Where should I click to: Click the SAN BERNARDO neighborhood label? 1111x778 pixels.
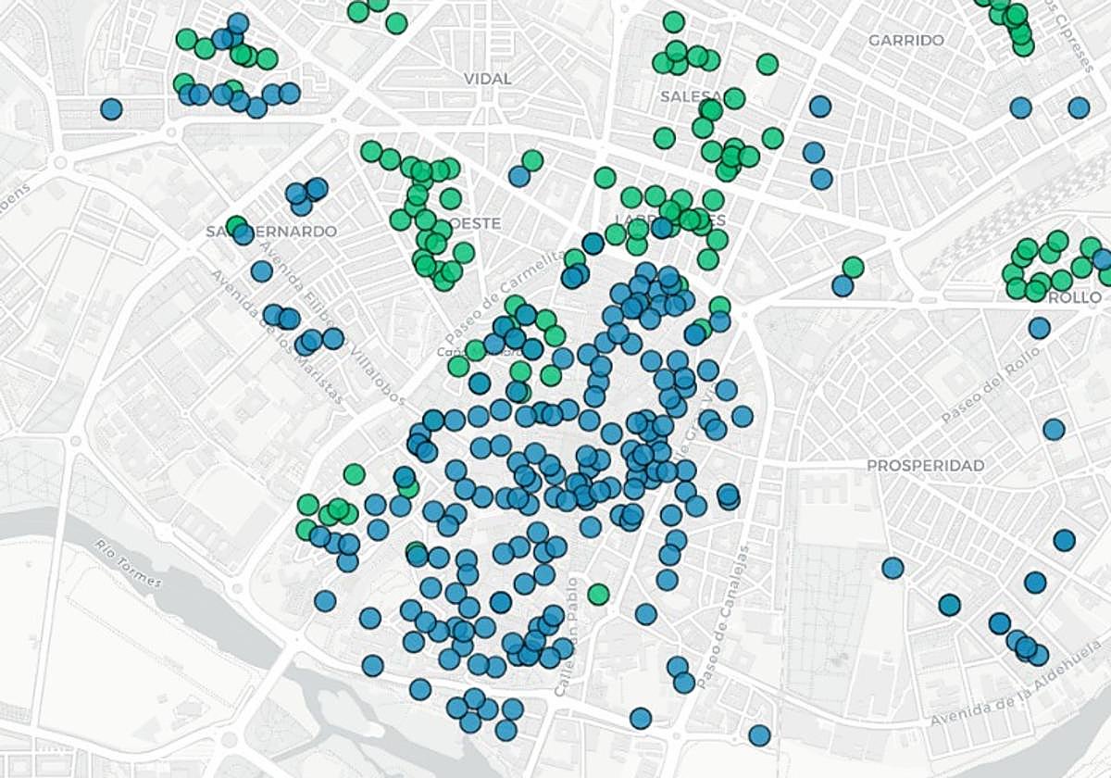pos(271,230)
